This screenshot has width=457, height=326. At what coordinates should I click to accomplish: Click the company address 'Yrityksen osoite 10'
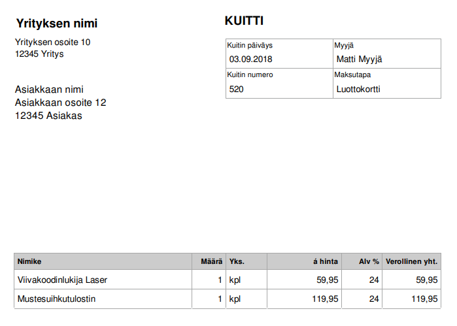[53, 42]
